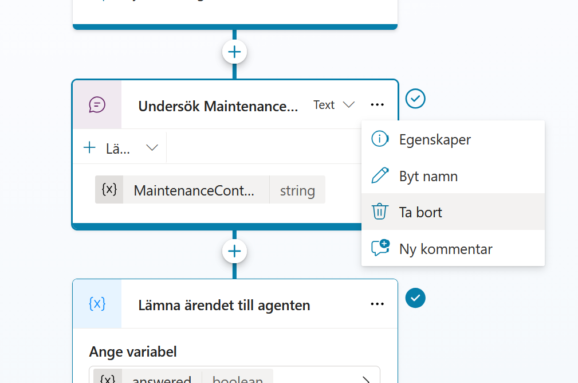This screenshot has height=383, width=578.
Task: Click the message icon on Undersök Maintenance node
Action: [x=97, y=105]
